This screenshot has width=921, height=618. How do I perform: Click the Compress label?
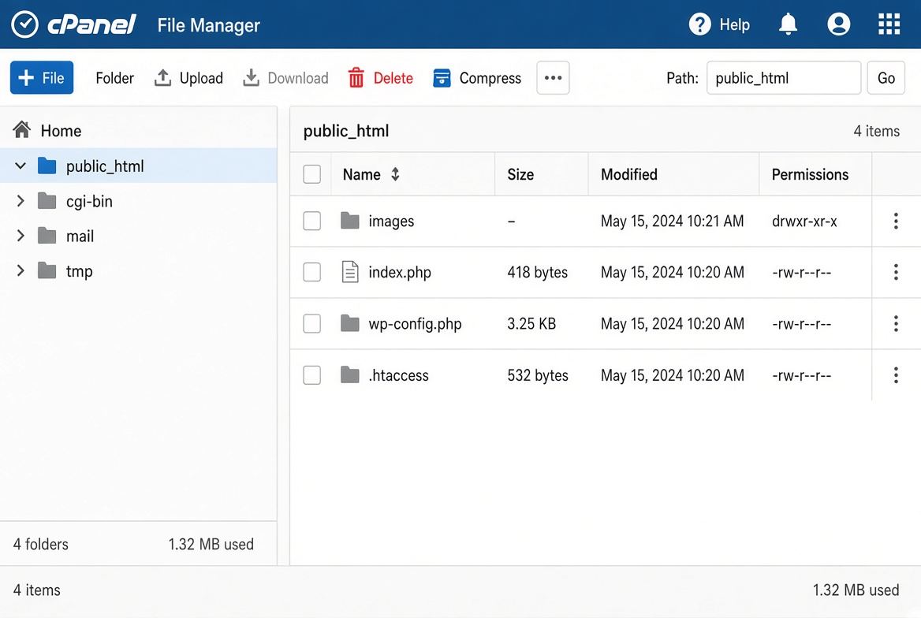490,78
